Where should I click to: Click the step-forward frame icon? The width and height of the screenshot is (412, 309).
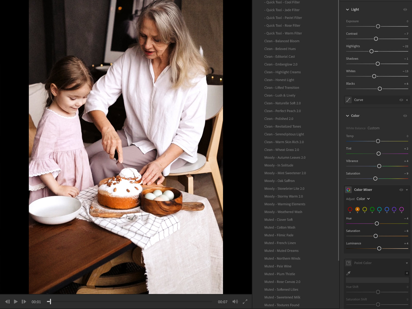(x=24, y=302)
